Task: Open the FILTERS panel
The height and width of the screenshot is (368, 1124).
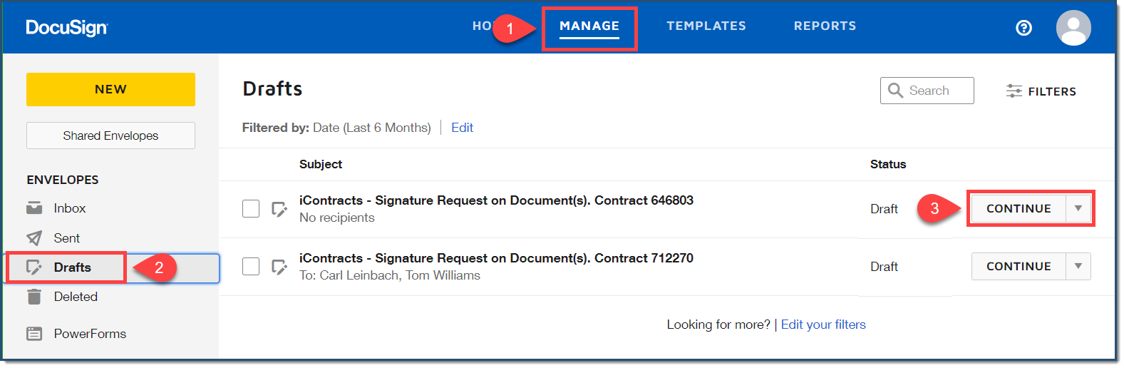Action: (x=1041, y=91)
